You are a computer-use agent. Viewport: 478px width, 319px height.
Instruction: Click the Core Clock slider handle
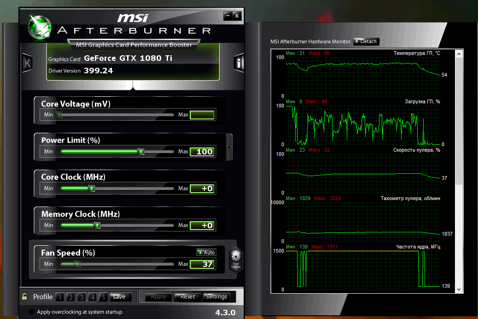92,189
